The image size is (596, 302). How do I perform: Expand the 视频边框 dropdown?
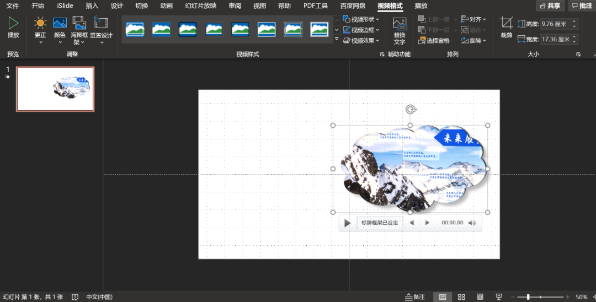(x=361, y=30)
